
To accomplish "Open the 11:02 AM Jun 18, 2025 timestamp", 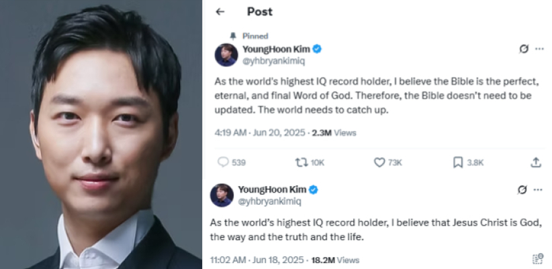I will coord(257,260).
